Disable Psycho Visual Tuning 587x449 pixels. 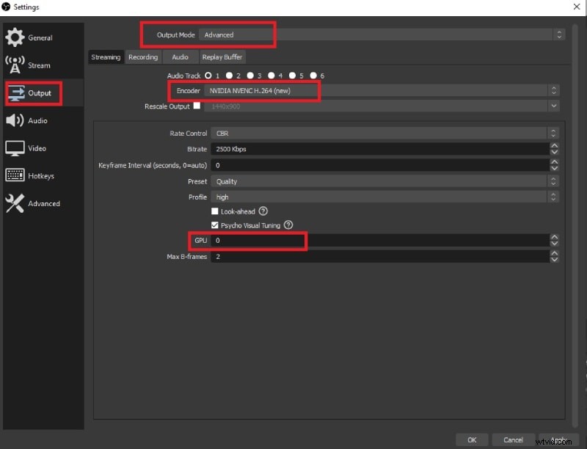click(x=216, y=225)
